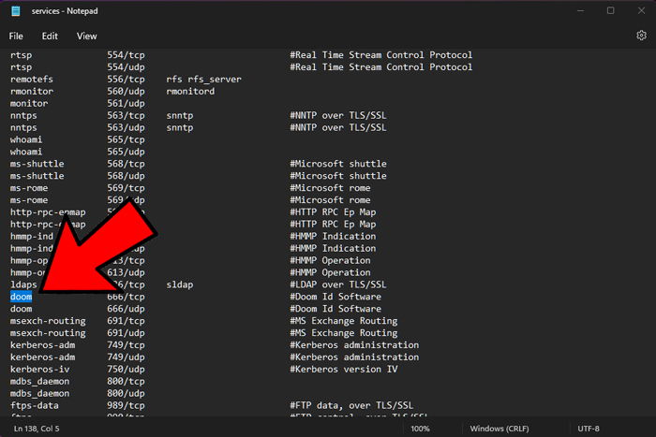Click the comment #LDAP over TLS/SSL

coord(338,284)
